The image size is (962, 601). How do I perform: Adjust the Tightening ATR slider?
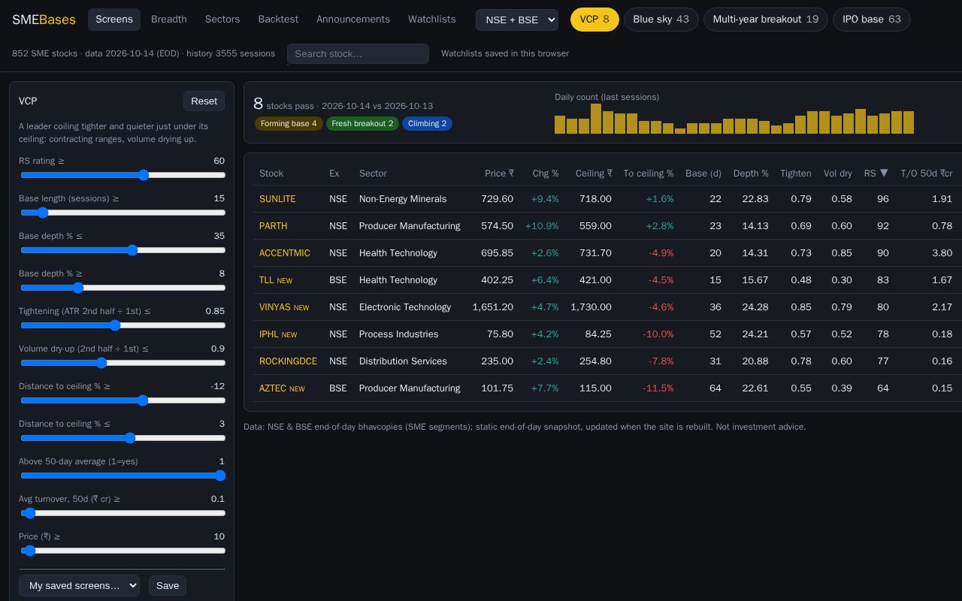coord(123,325)
